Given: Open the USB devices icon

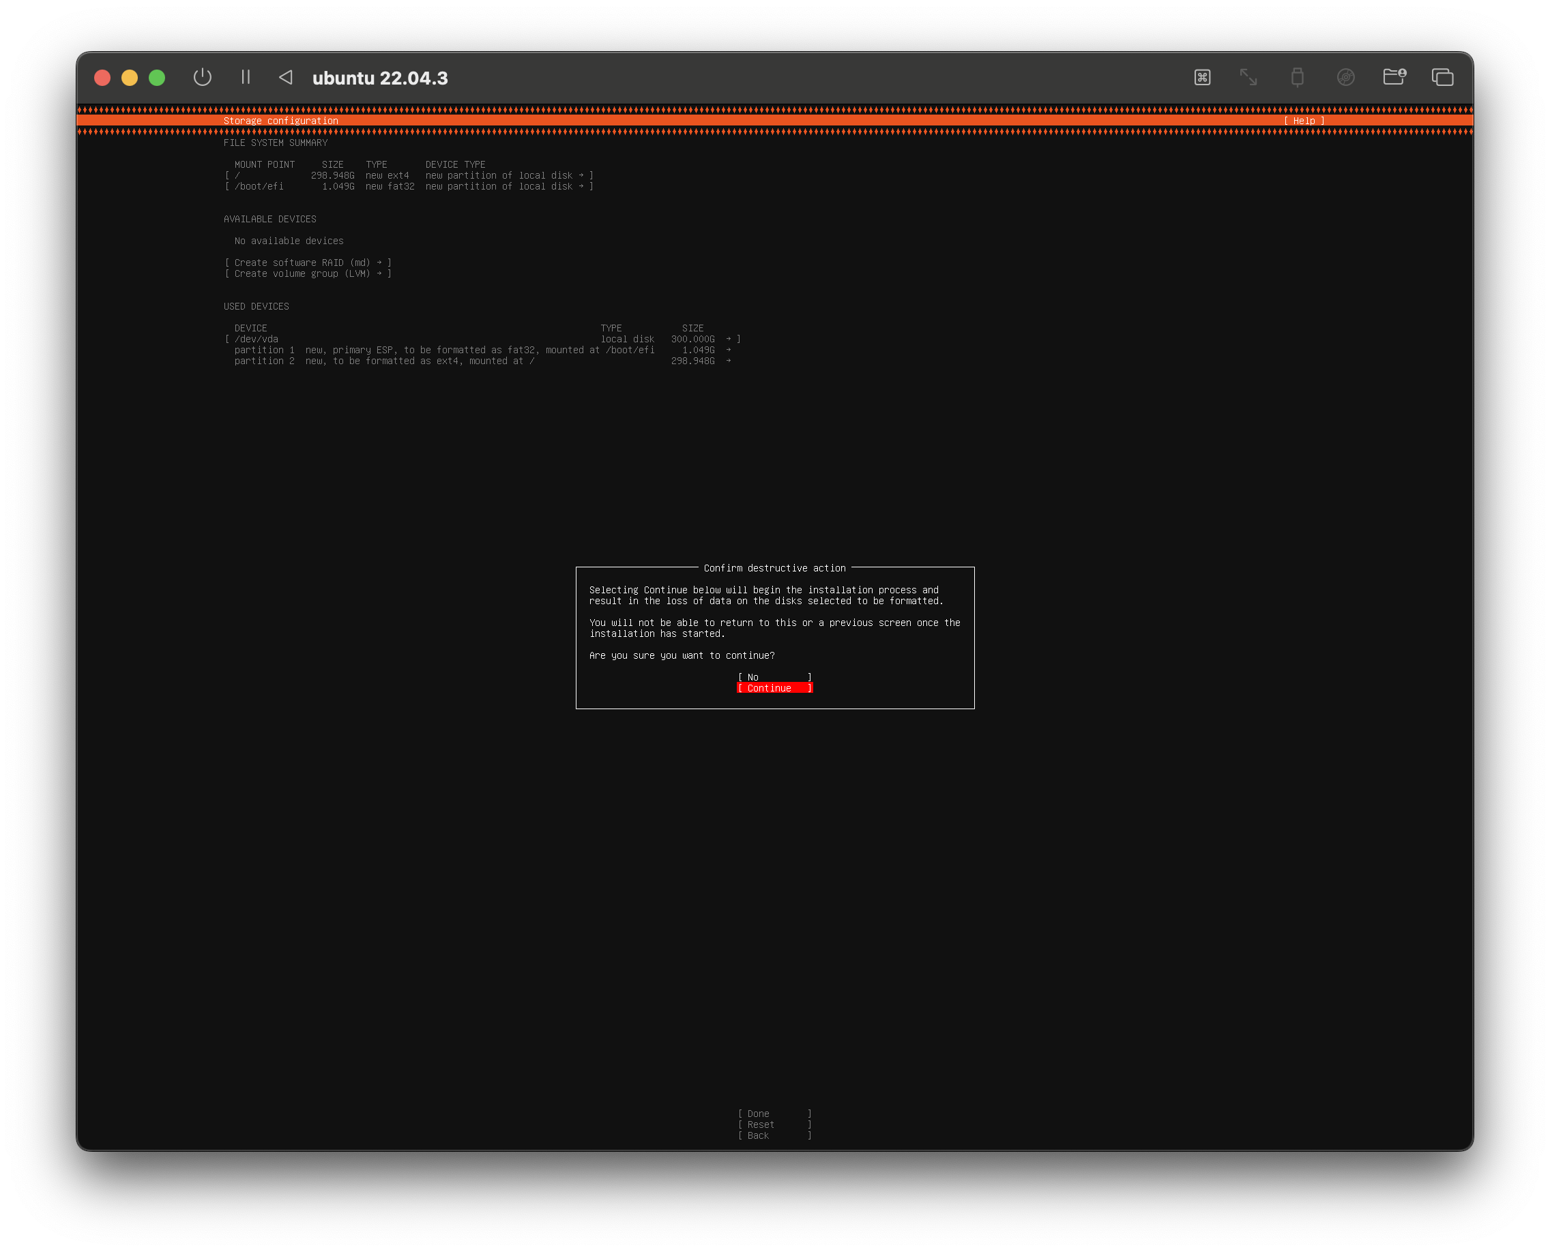Looking at the screenshot, I should (1298, 77).
